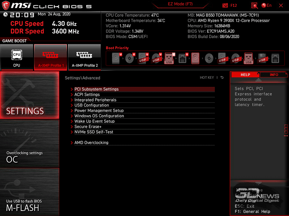
Task: Open Wake Up Event Setup
Action: [x=144, y=121]
